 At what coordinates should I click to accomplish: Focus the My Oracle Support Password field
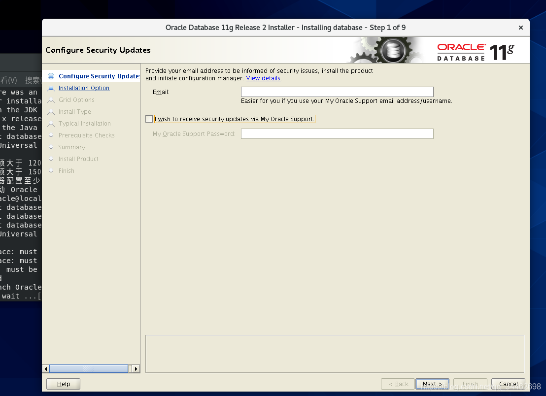pos(337,133)
